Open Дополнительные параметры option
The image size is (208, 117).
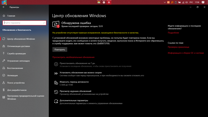pyautogui.click(x=74, y=101)
